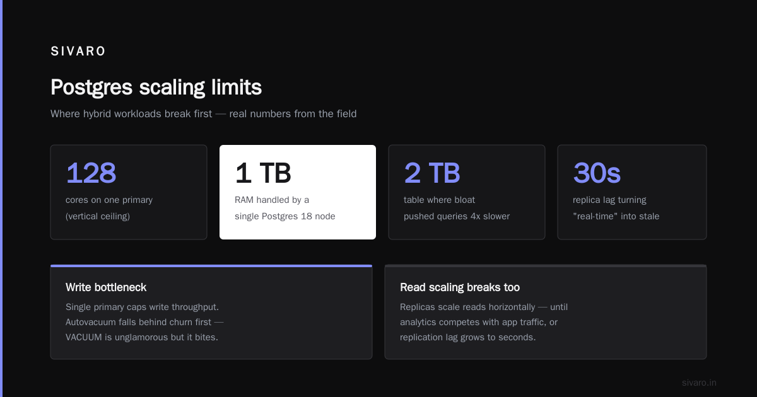Image resolution: width=757 pixels, height=397 pixels.
Task: Click the pushed queries 4x slower caption
Action: click(457, 216)
